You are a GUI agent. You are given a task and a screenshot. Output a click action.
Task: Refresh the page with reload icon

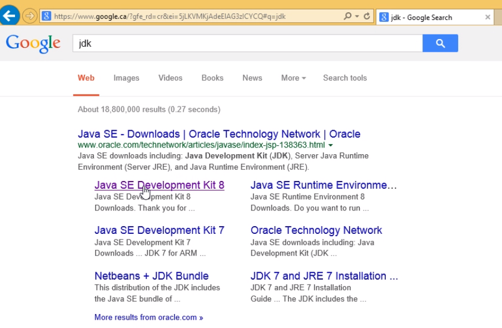pyautogui.click(x=367, y=16)
